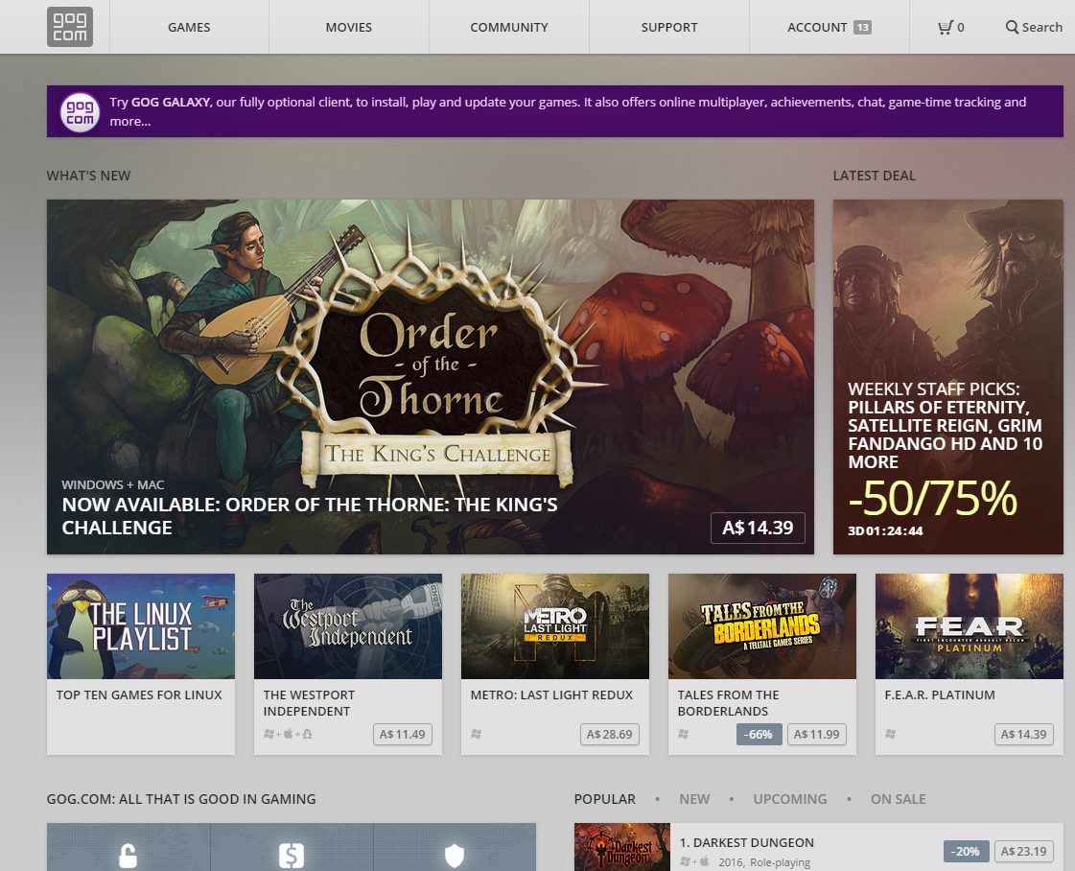This screenshot has width=1075, height=871.
Task: Click the LATEST DEAL heading
Action: click(875, 176)
